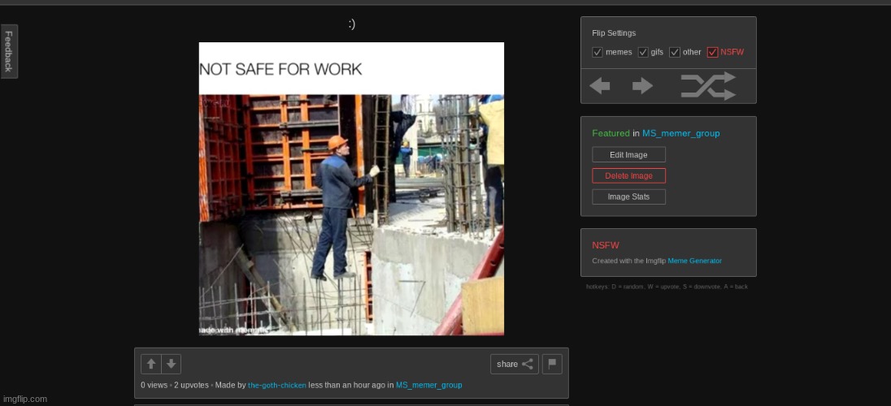This screenshot has width=891, height=406.
Task: Toggle the NSFW checkbox
Action: coord(712,52)
